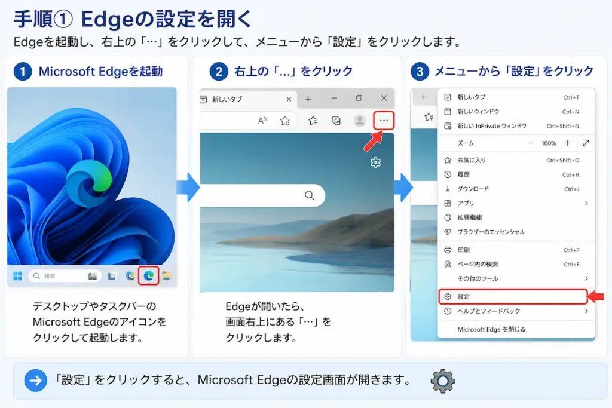The height and width of the screenshot is (408, 612).
Task: Open the Collections icon in Edge toolbar
Action: 336,121
